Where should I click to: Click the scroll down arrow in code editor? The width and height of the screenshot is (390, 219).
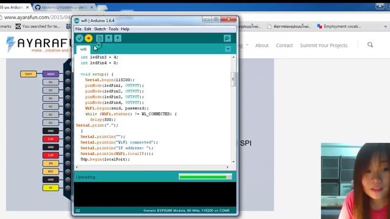(x=233, y=162)
